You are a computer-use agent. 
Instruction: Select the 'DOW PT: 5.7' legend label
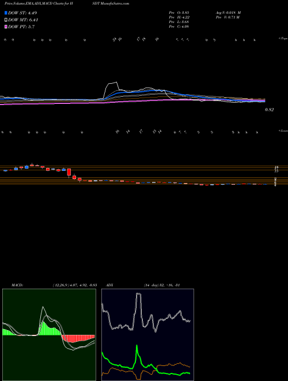(21, 27)
